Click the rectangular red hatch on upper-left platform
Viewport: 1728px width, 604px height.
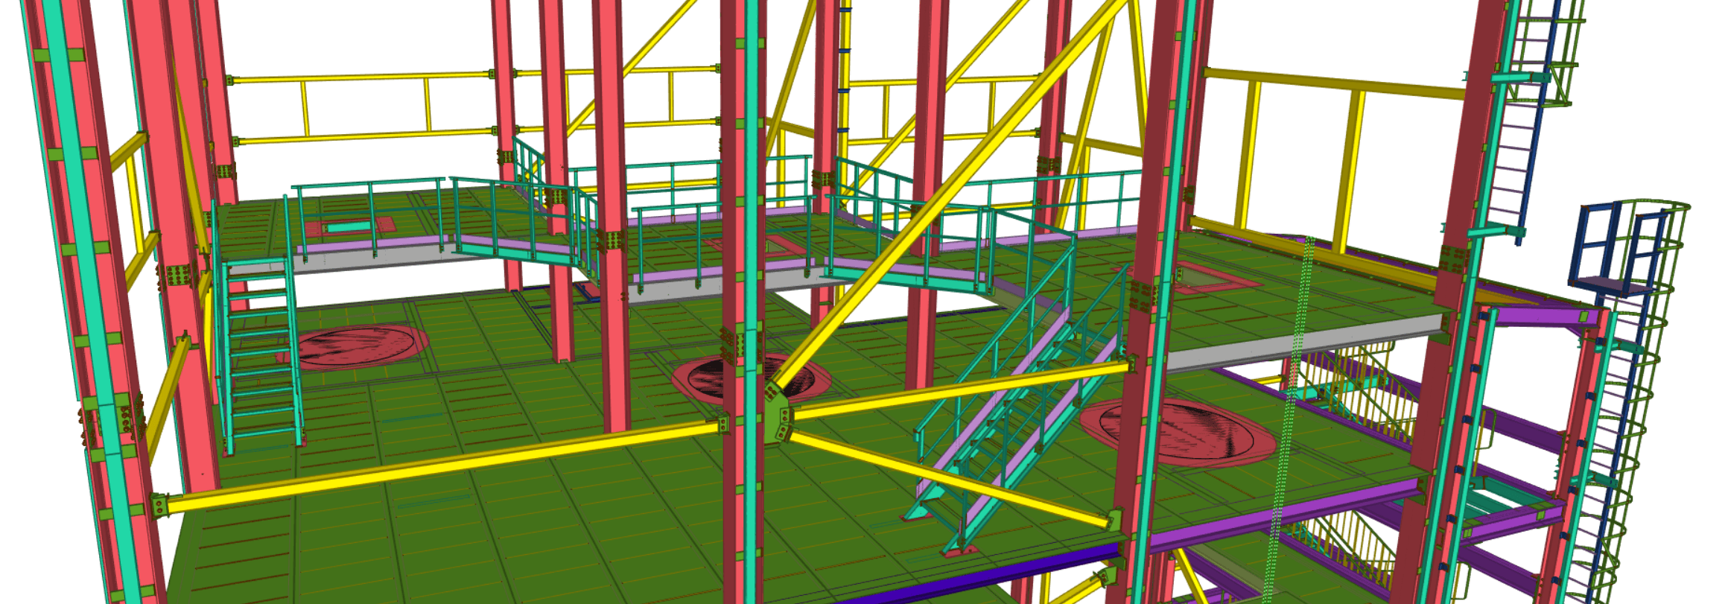350,225
